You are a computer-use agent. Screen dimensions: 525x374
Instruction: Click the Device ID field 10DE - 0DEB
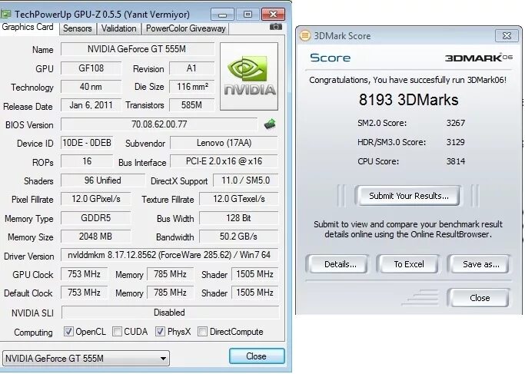point(87,143)
